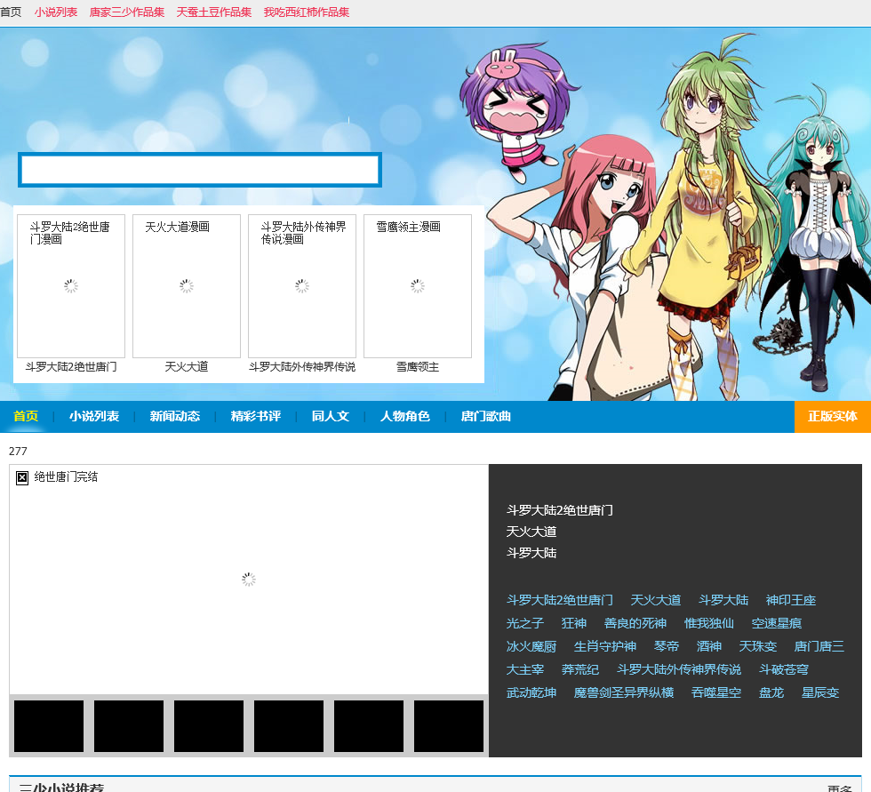Select 新闻动态 in navigation bar
This screenshot has height=792, width=871.
point(174,416)
